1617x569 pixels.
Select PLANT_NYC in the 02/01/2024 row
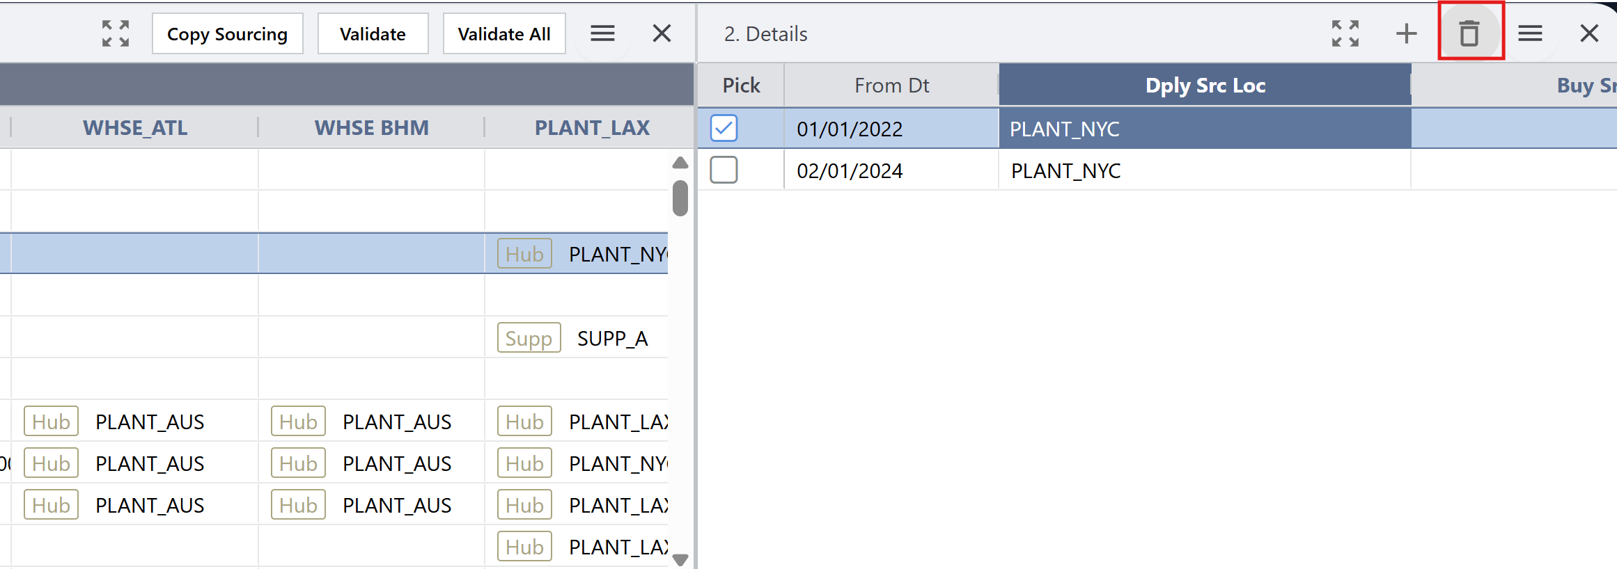pos(1205,170)
